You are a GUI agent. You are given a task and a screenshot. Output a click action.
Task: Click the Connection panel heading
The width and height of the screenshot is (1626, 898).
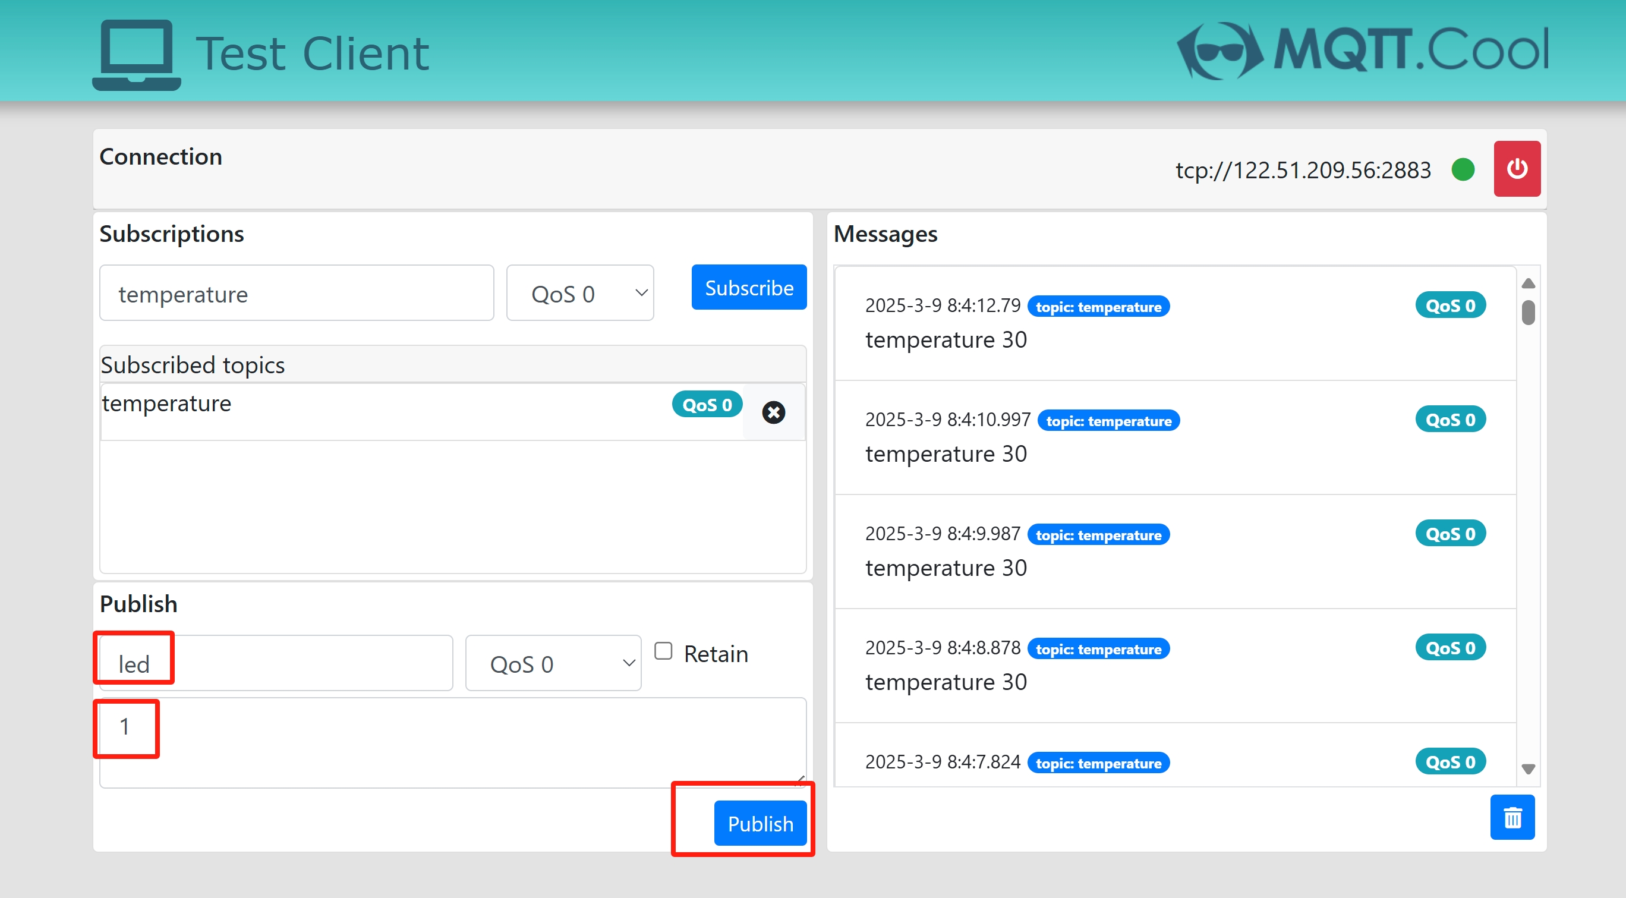point(161,156)
